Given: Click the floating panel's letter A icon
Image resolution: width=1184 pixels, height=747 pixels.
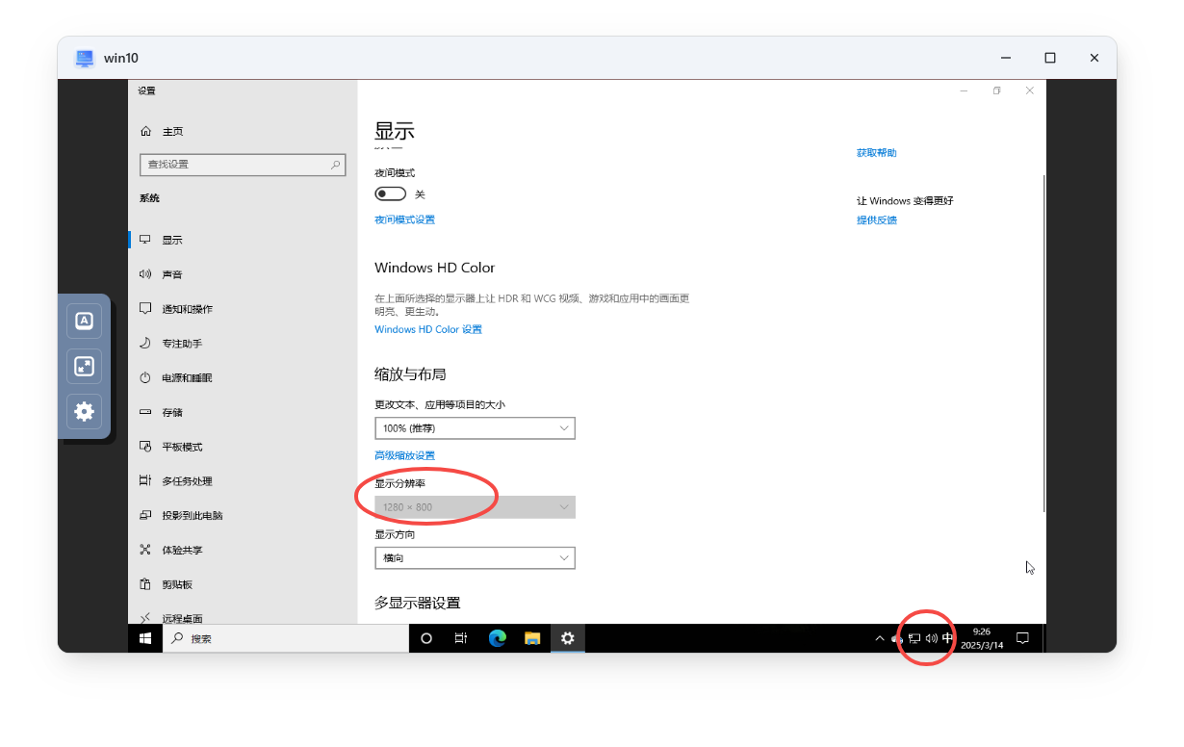Looking at the screenshot, I should coord(84,321).
